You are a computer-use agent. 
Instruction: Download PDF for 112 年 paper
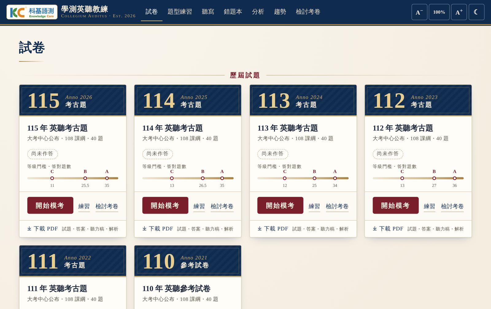click(x=388, y=229)
